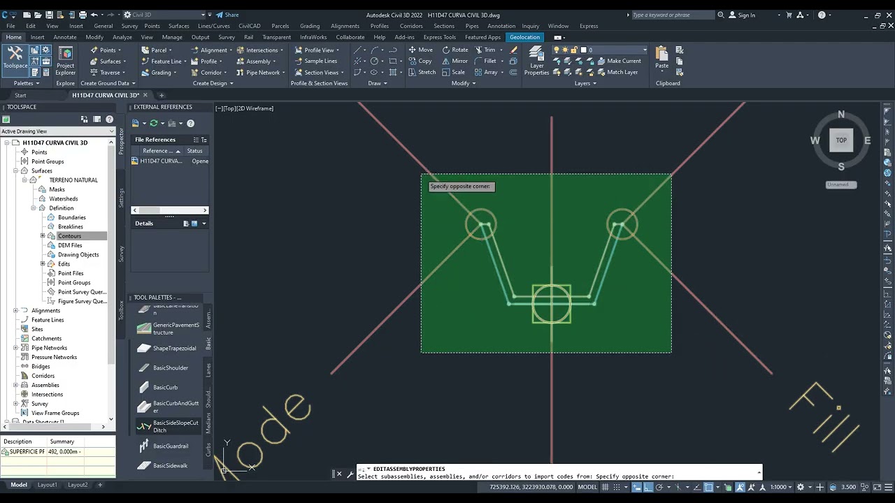
Task: Open the layer selection dropdown
Action: 644,50
